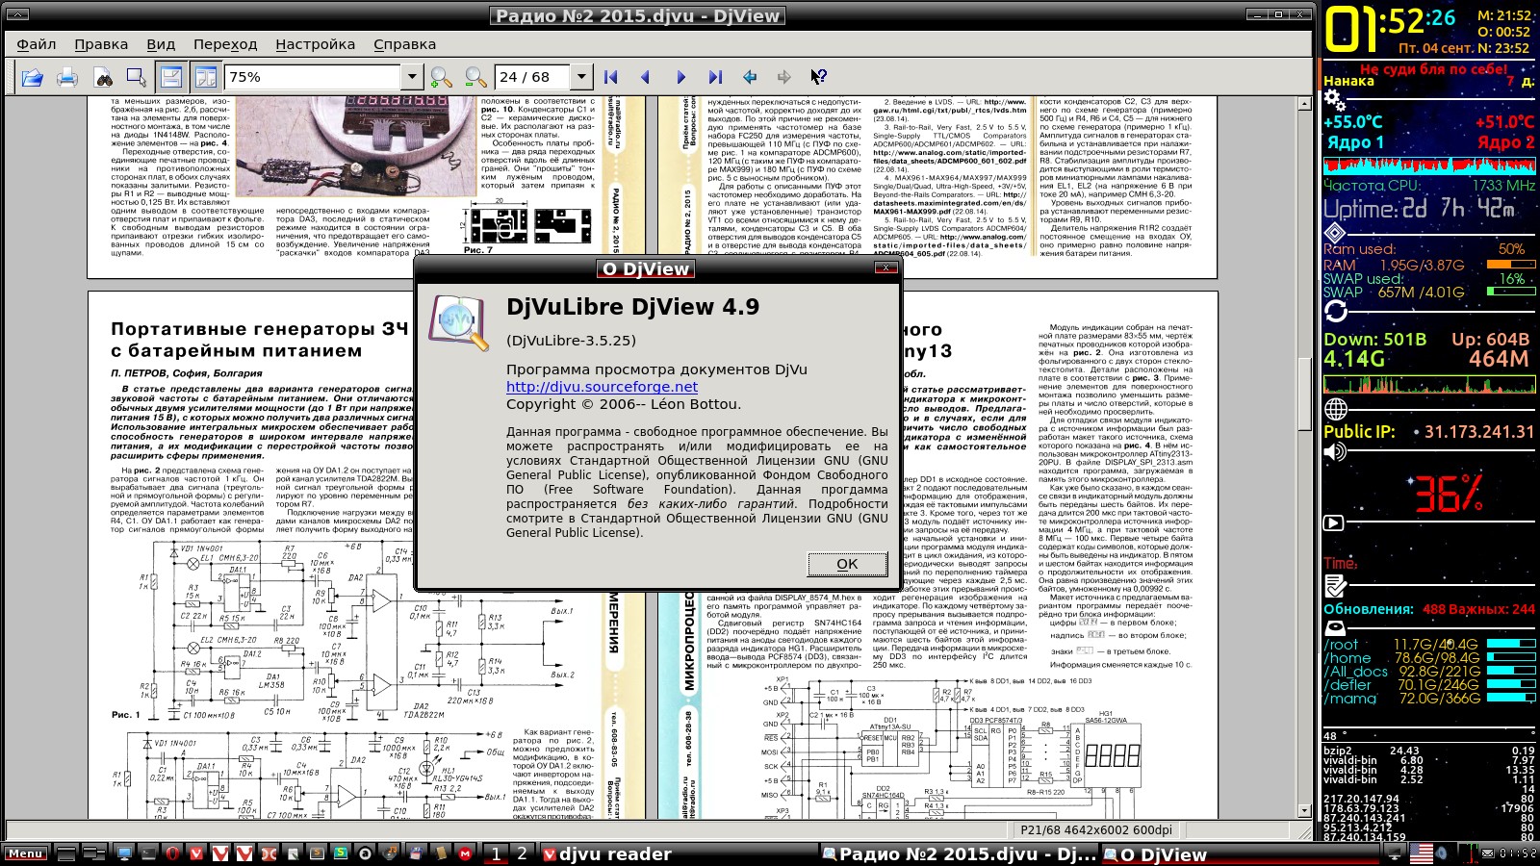Go to the first page
The width and height of the screenshot is (1540, 866).
[x=610, y=77]
